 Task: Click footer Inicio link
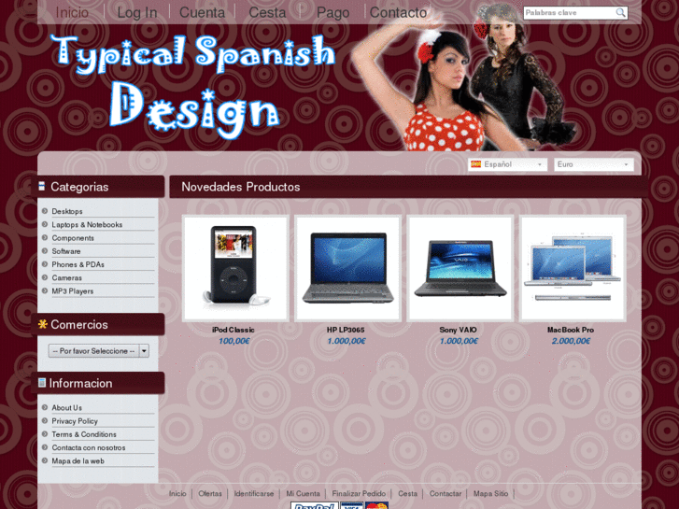(177, 493)
